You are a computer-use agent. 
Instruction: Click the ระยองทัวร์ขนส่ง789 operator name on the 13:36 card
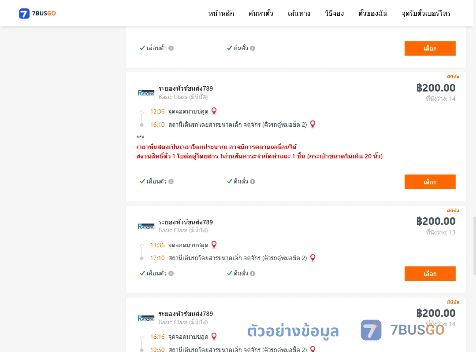tap(186, 222)
